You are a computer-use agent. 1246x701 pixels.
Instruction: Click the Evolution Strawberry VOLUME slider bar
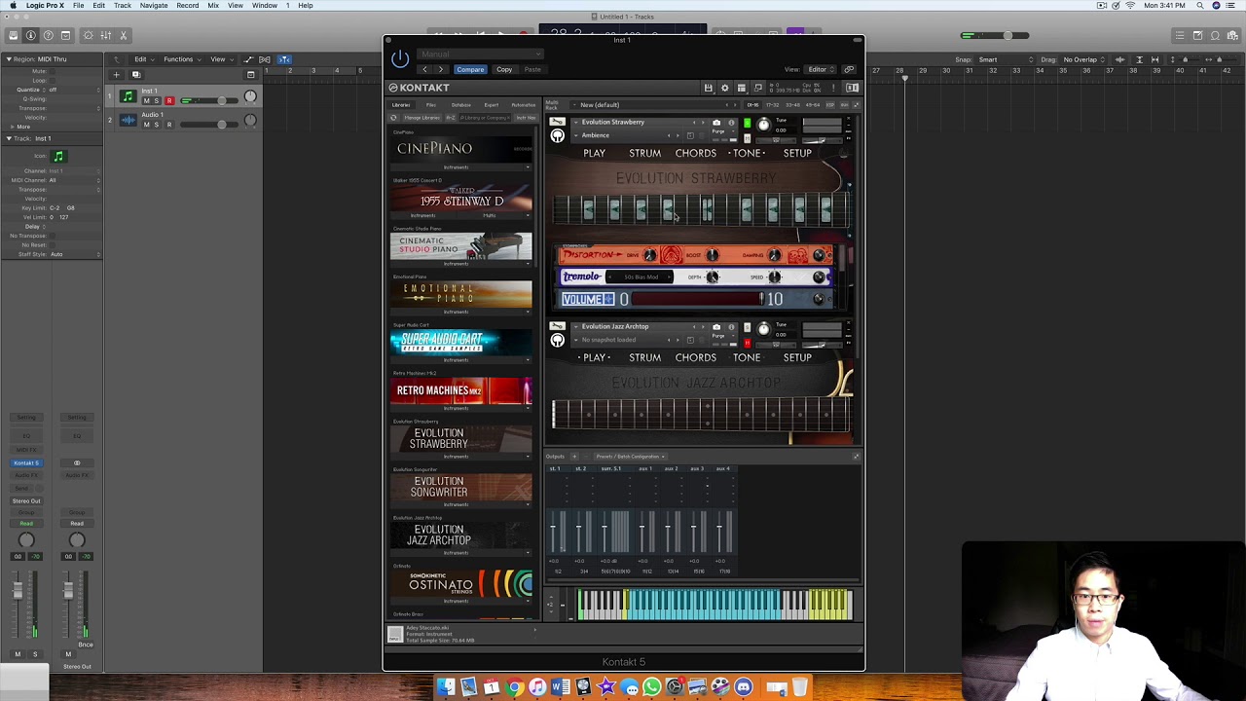tap(696, 299)
